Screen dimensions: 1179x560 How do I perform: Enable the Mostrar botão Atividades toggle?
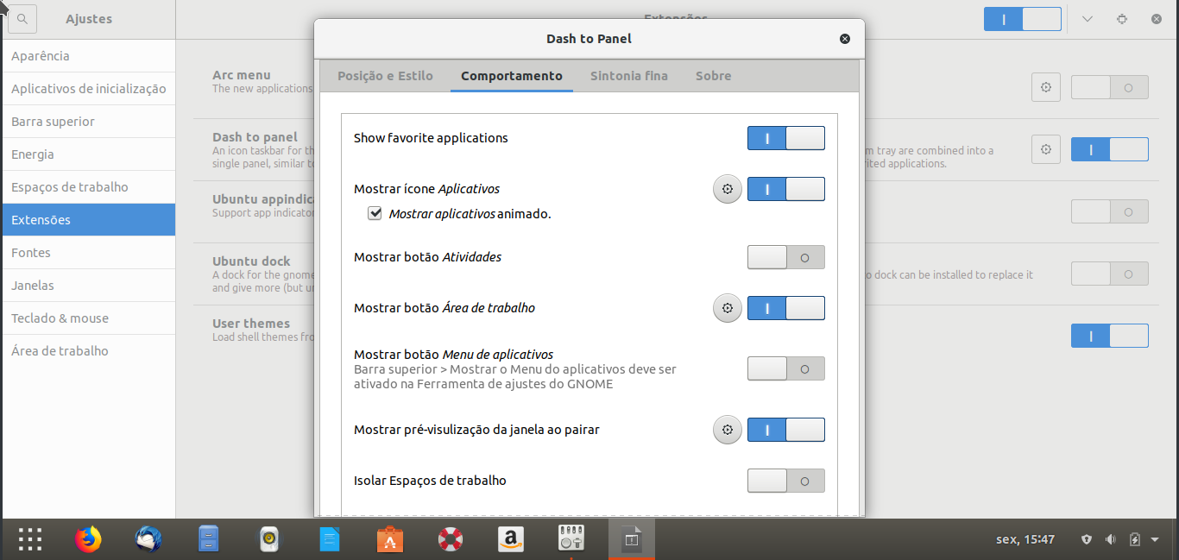point(785,256)
